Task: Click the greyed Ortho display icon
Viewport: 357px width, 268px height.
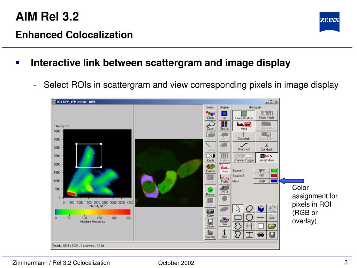Action: click(225, 136)
